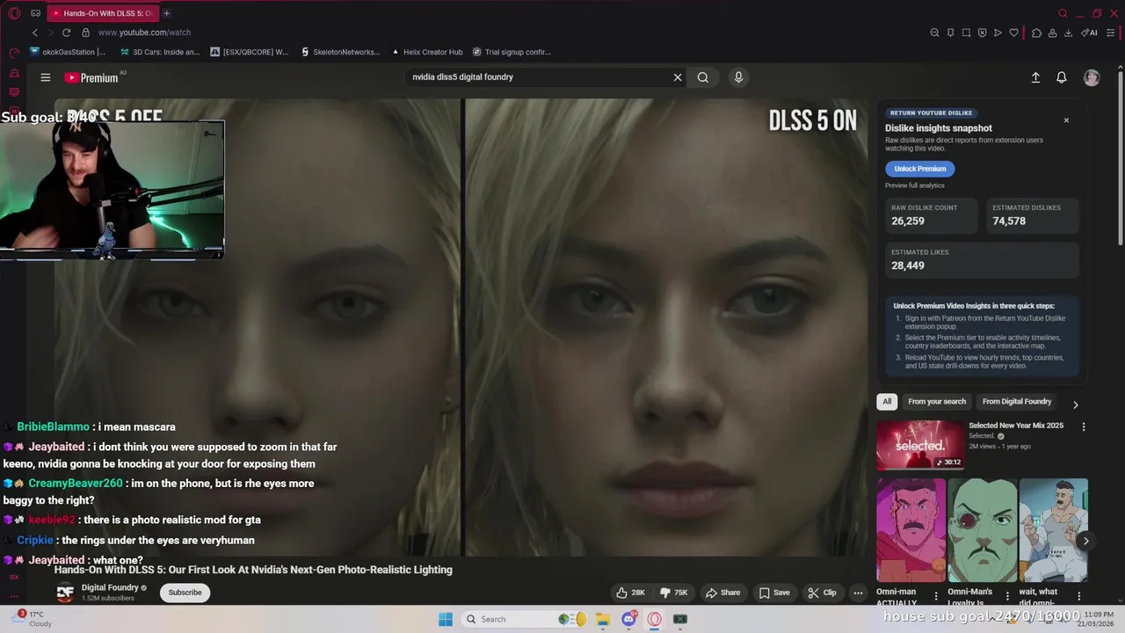Open 3D Cars: Inside an... bookmark
Screen dimensions: 1125x633
160,52
